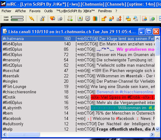This screenshot has height=140, width=161.
Task: Click the person with phone DCC chat icon
Action: click(x=111, y=18)
